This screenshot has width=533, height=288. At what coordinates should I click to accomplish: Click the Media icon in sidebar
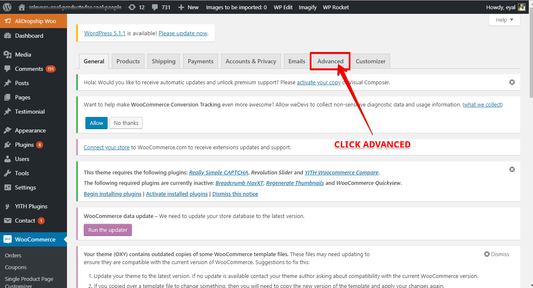tap(8, 54)
